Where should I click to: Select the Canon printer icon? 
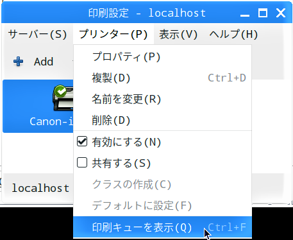pyautogui.click(x=63, y=98)
